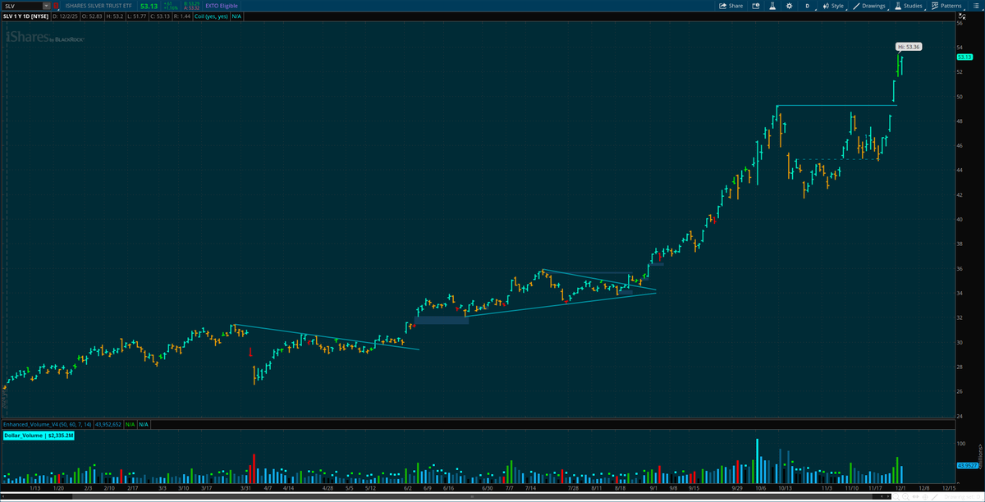Click the SLV symbol input field
Image resolution: width=985 pixels, height=502 pixels.
tap(23, 6)
